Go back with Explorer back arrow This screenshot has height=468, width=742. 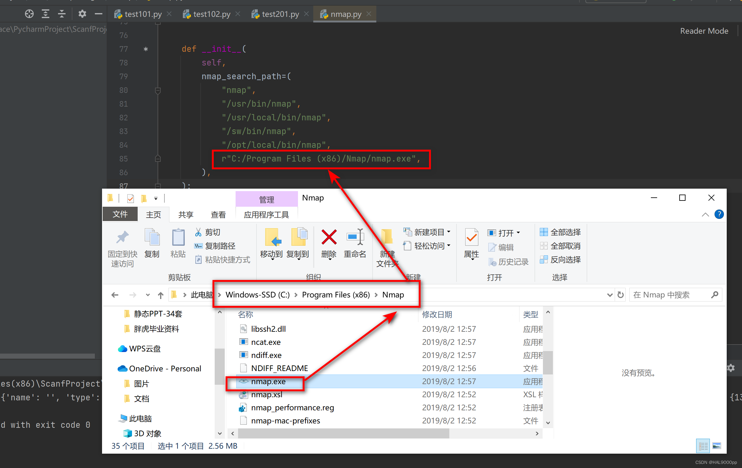tap(115, 295)
